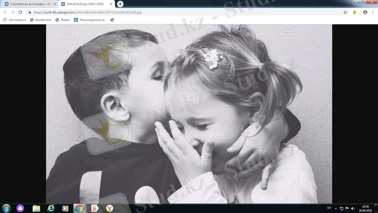Image resolution: width=378 pixels, height=213 pixels.
Task: Go back to previous page
Action: (x=5, y=12)
